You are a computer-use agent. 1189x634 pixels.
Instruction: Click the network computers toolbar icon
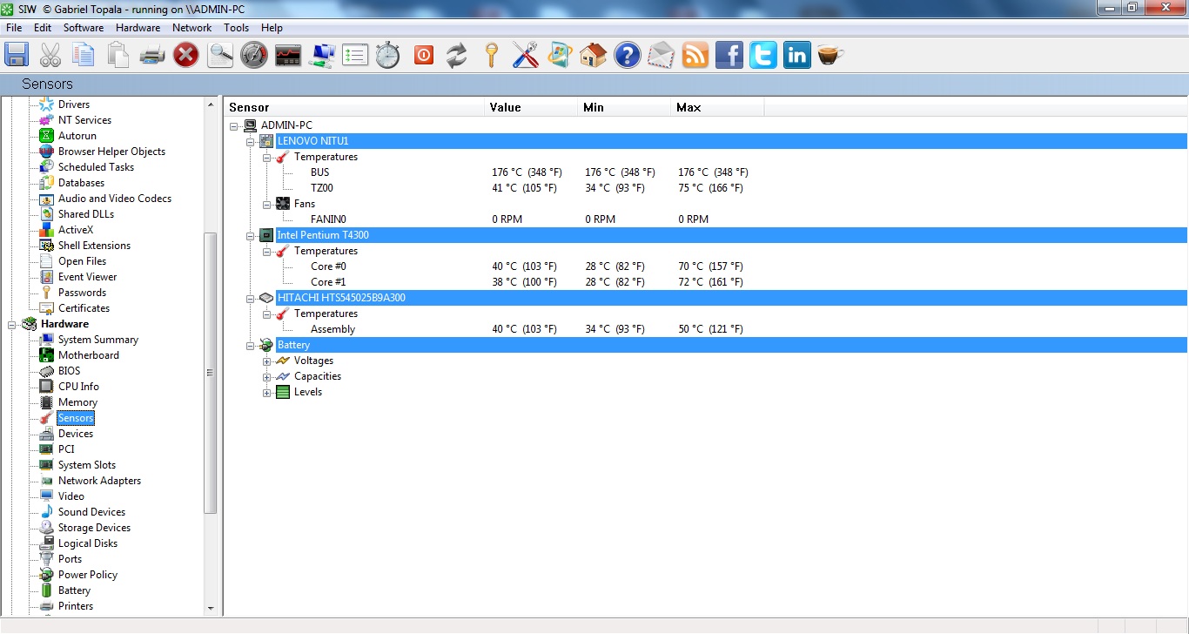(x=322, y=55)
